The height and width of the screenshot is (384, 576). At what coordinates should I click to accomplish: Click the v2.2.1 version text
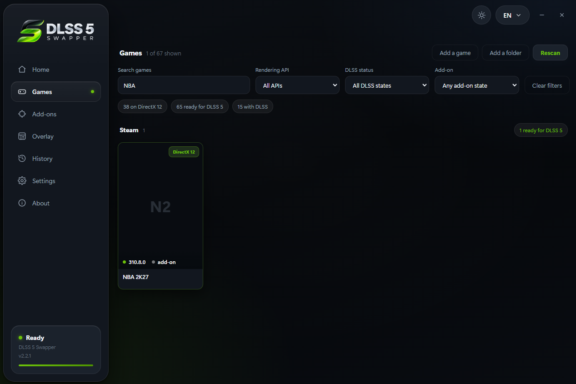point(25,356)
